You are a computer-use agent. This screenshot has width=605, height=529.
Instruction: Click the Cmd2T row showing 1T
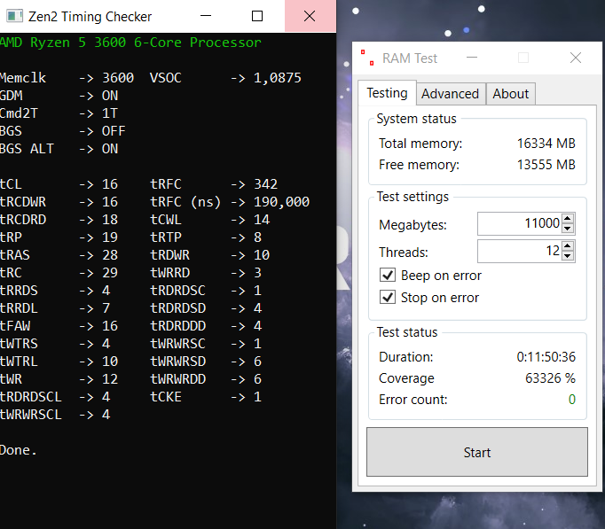[59, 113]
